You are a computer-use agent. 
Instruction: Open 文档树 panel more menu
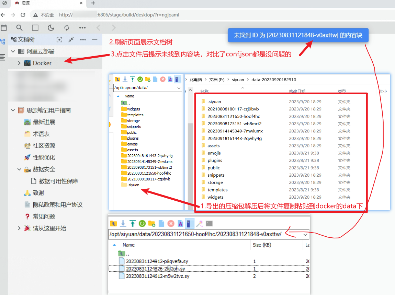pos(83,39)
